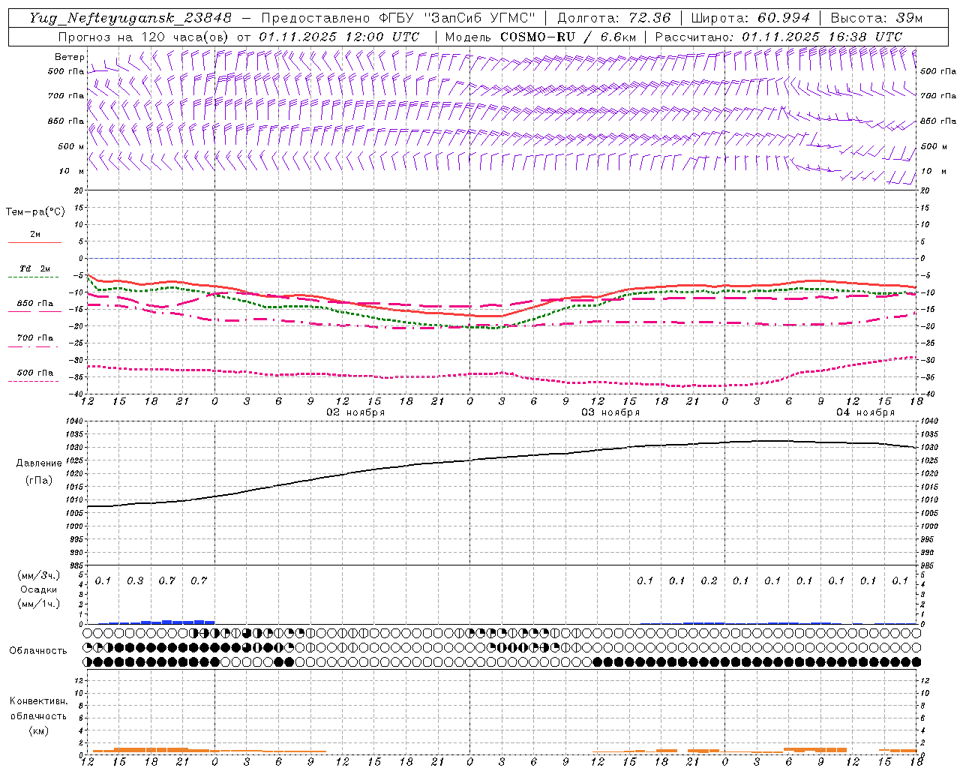This screenshot has width=960, height=768.
Task: Select the 04 ноября date label
Action: [865, 412]
